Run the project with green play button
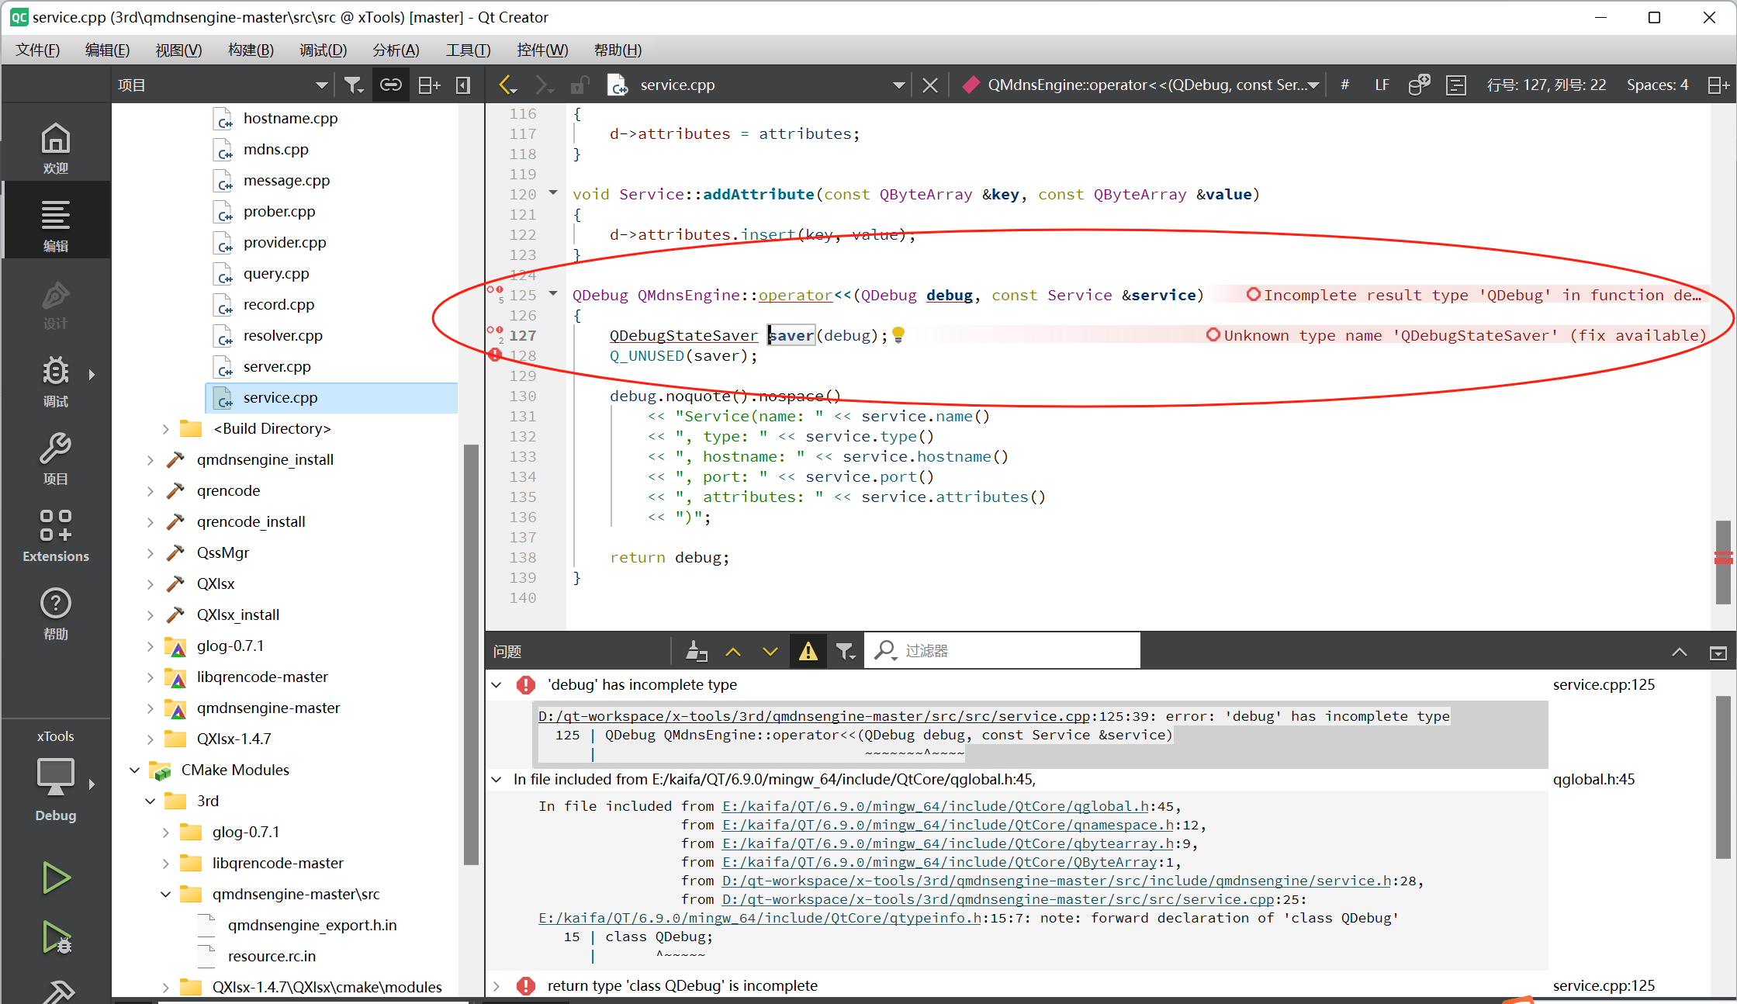The height and width of the screenshot is (1004, 1737). pyautogui.click(x=55, y=878)
